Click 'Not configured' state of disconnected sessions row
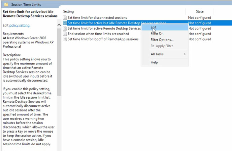The height and width of the screenshot is (151, 232). pyautogui.click(x=200, y=17)
